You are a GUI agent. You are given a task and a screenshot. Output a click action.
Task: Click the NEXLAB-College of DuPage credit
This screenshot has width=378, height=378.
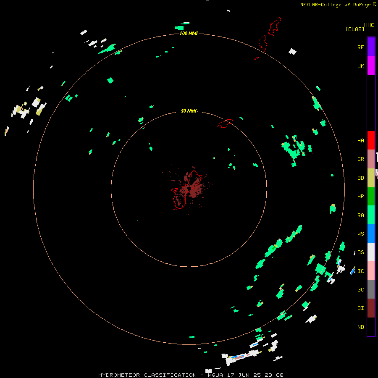[338, 5]
